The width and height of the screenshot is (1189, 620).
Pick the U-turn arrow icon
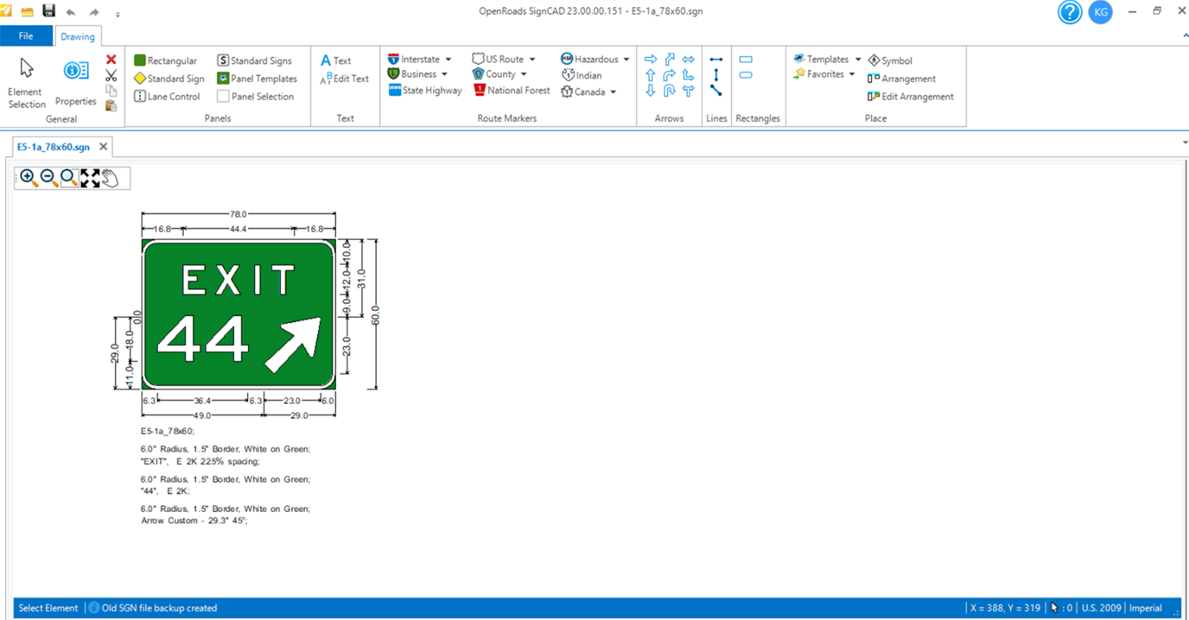(x=670, y=91)
